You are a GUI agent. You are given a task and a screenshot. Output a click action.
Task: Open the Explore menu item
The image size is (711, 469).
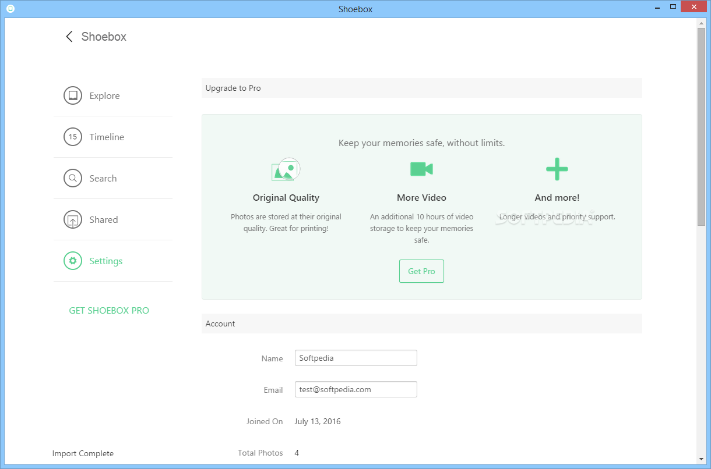pos(104,96)
